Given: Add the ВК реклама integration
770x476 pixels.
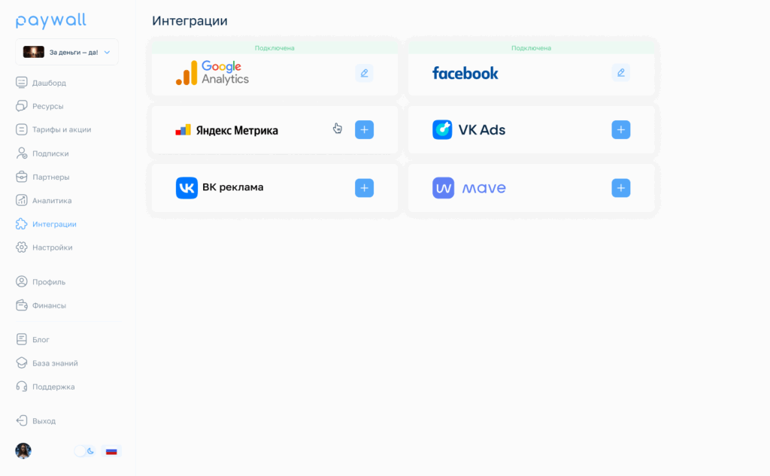Looking at the screenshot, I should [364, 188].
